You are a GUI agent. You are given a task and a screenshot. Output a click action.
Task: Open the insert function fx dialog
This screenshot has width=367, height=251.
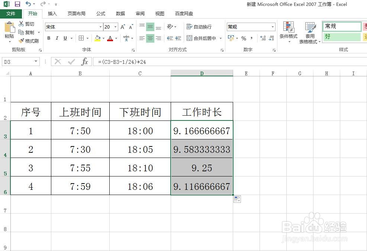point(84,62)
